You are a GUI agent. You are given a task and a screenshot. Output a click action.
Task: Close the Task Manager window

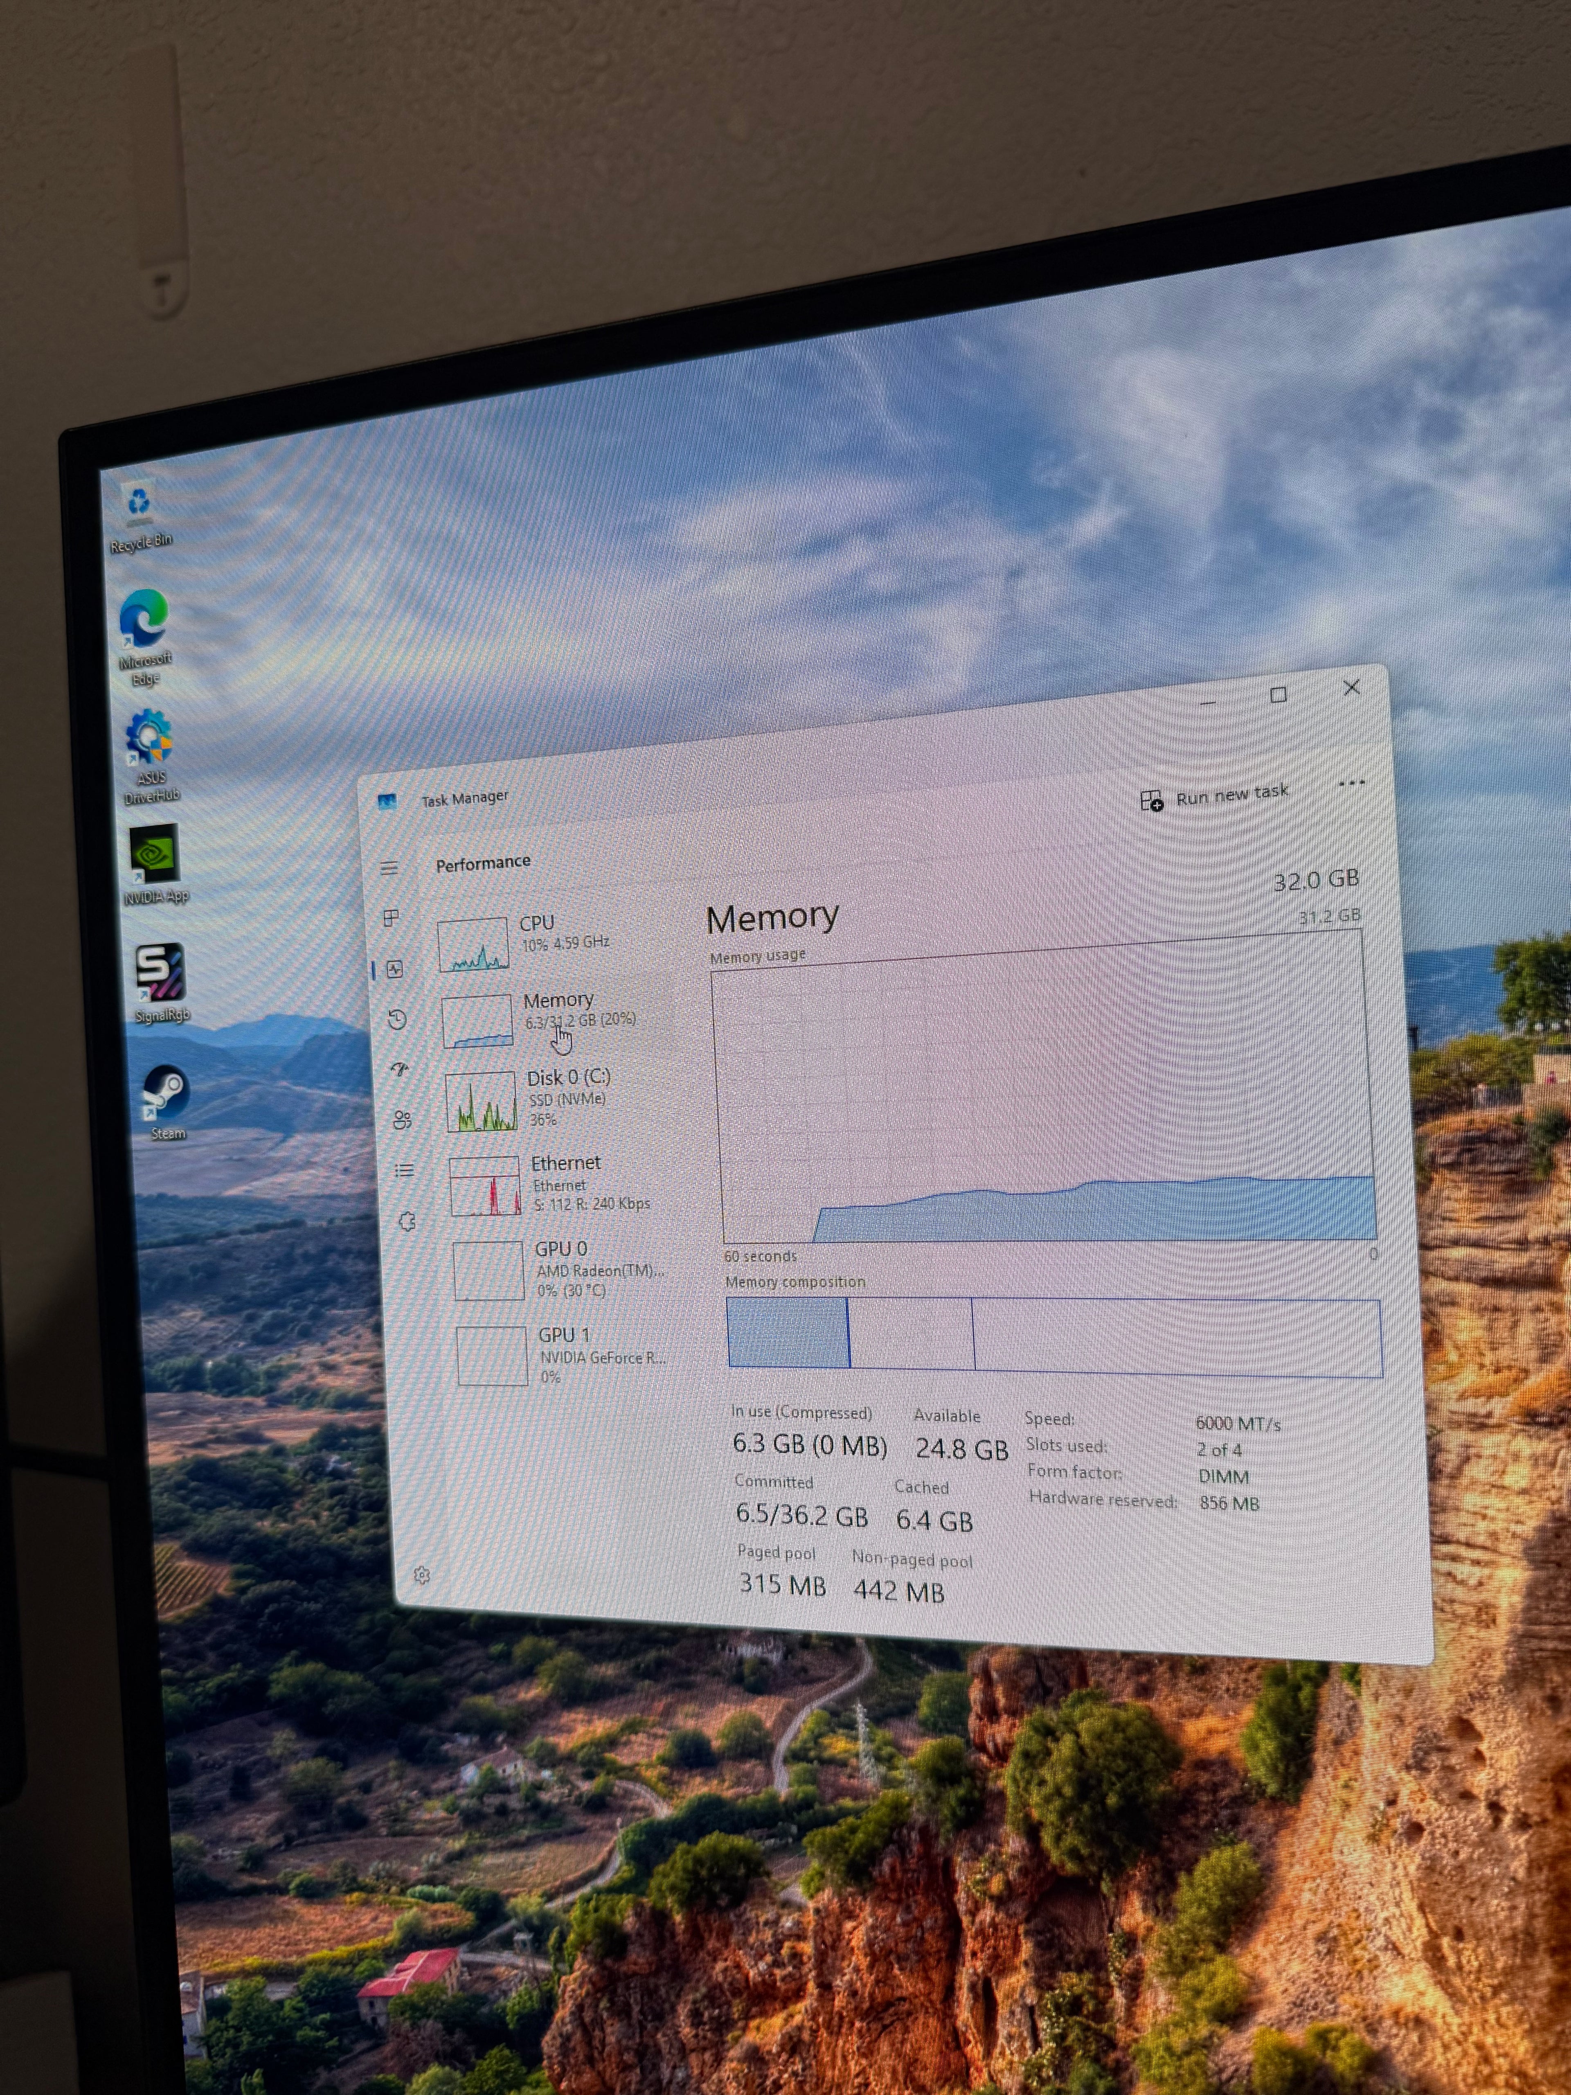point(1351,687)
